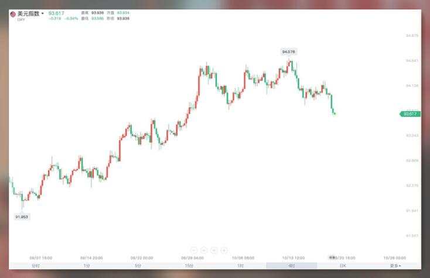Click the 94.541 price axis label
The width and height of the screenshot is (430, 278).
pyautogui.click(x=412, y=60)
